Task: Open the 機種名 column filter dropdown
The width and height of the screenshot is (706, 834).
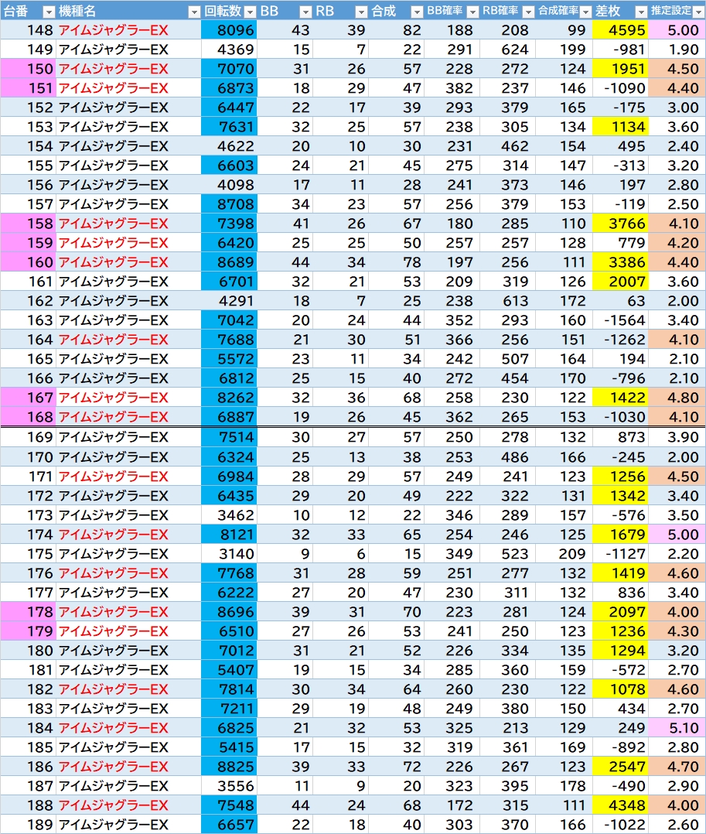Action: click(194, 12)
